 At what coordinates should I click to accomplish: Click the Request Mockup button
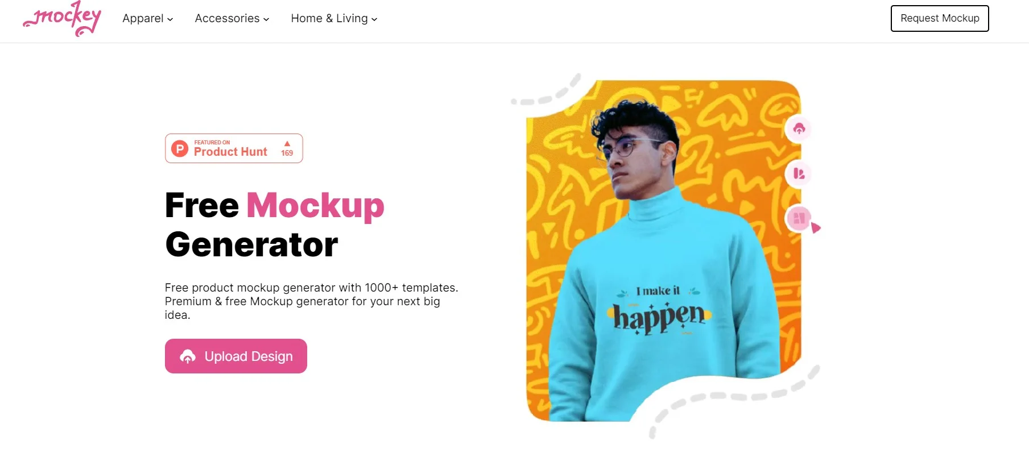click(x=940, y=18)
